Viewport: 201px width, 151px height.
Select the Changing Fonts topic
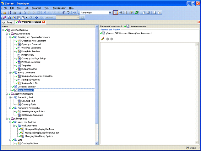pyautogui.click(x=29, y=104)
